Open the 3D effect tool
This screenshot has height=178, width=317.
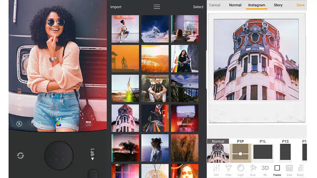pyautogui.click(x=265, y=169)
